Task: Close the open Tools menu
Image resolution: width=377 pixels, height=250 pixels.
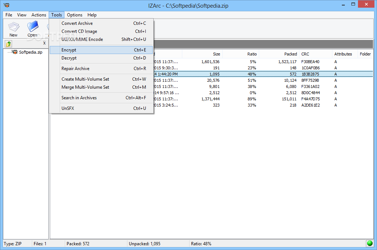Action: click(56, 15)
